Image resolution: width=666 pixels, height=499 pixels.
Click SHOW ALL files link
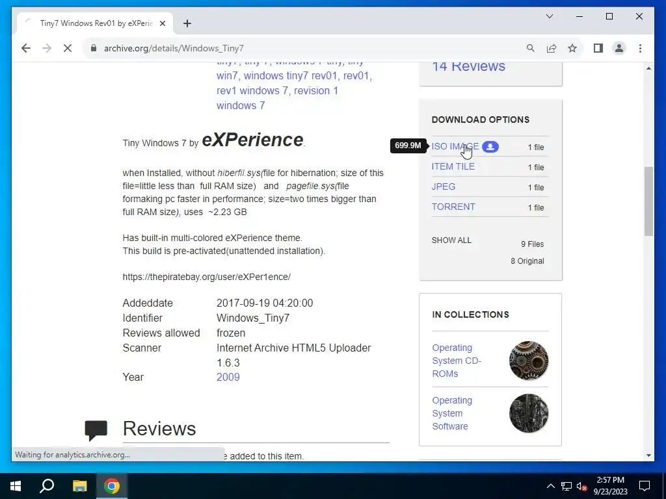point(451,240)
